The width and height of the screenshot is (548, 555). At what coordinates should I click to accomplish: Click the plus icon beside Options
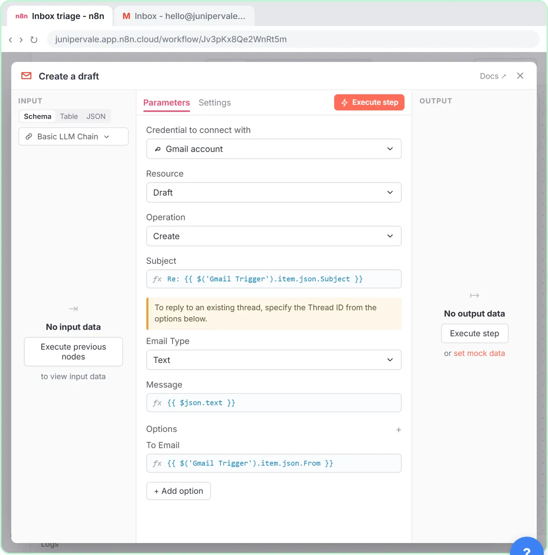point(399,430)
